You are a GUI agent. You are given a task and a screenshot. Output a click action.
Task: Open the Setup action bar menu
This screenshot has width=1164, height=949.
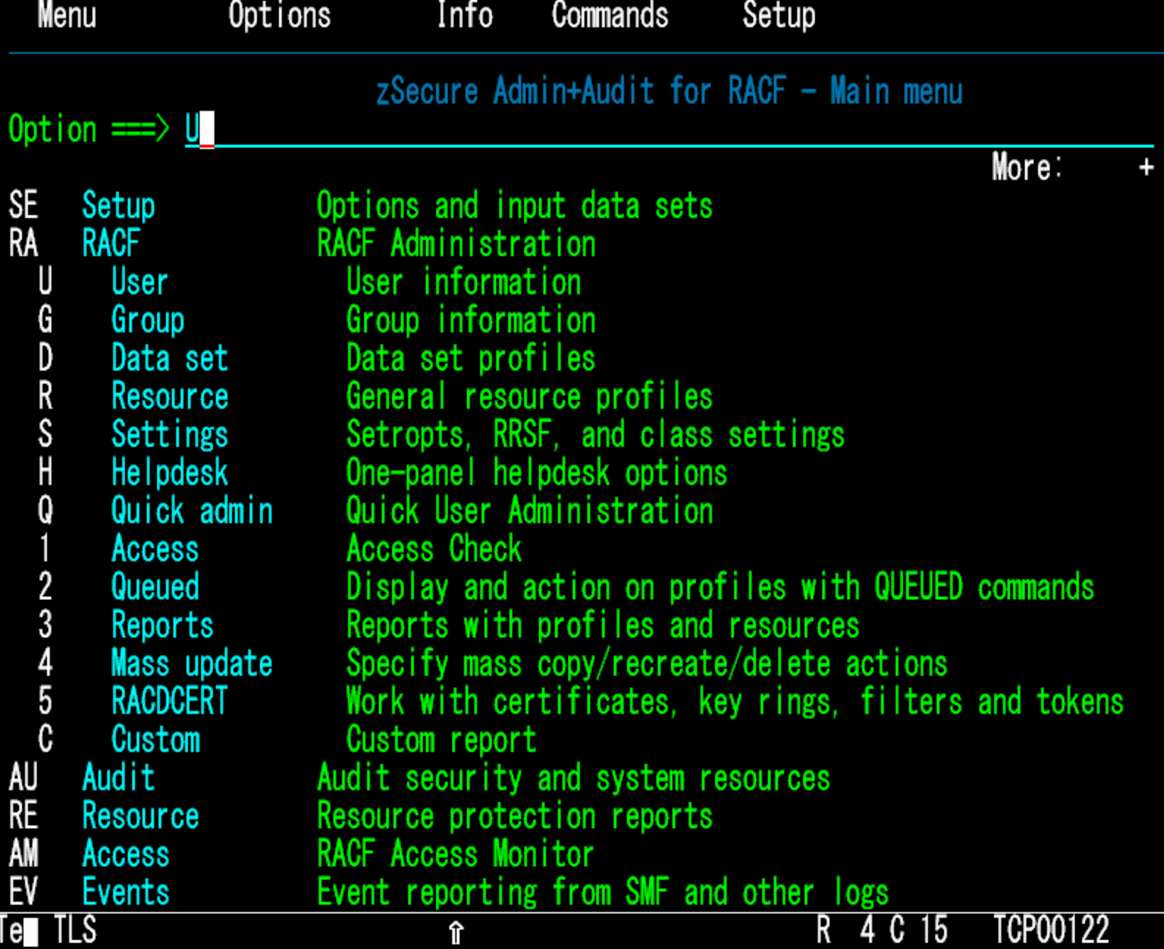tap(779, 15)
